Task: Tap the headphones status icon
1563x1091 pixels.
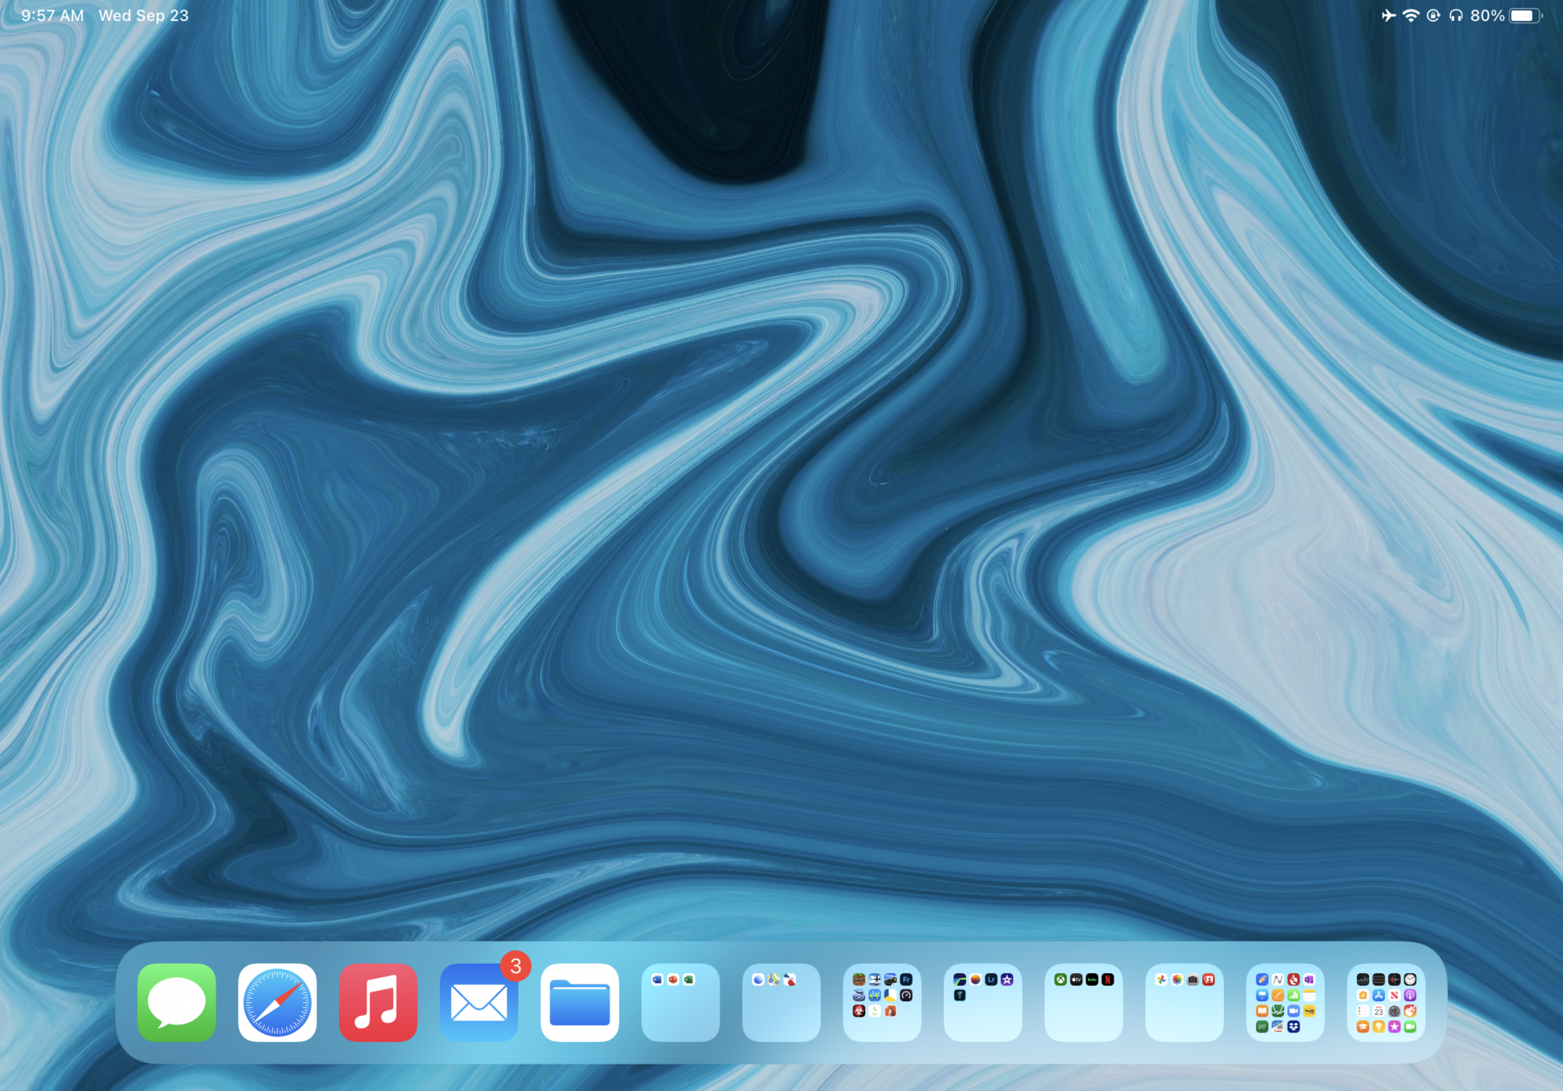Action: 1455,16
